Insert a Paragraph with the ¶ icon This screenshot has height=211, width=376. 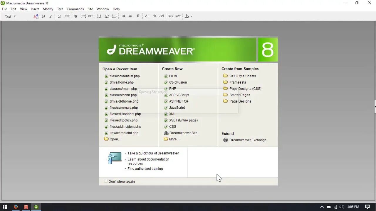75,16
